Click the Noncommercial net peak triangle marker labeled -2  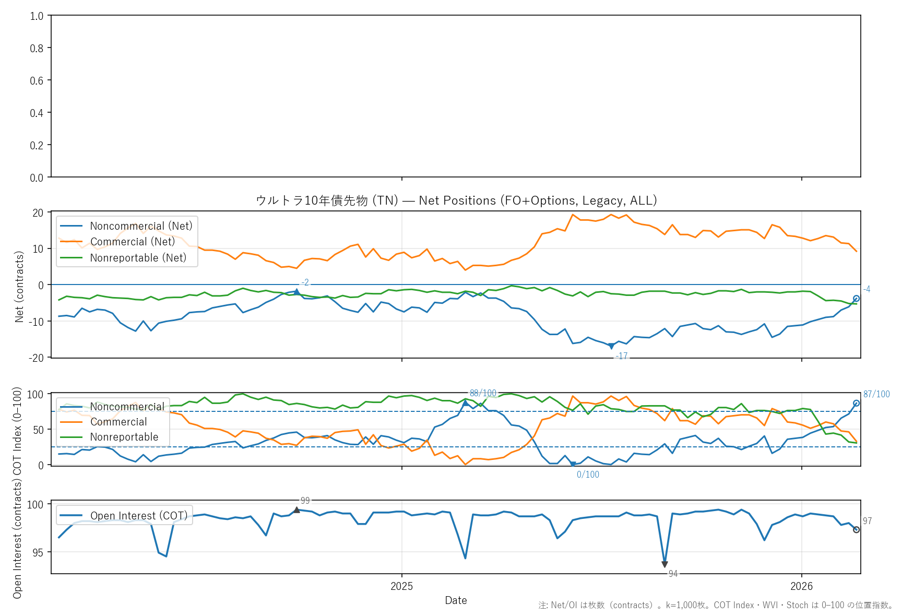pyautogui.click(x=296, y=292)
